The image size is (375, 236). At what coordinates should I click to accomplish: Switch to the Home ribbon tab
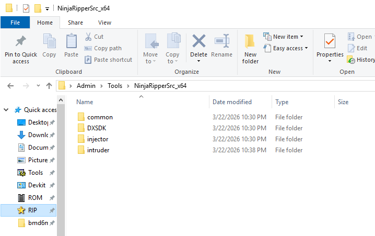coord(45,23)
